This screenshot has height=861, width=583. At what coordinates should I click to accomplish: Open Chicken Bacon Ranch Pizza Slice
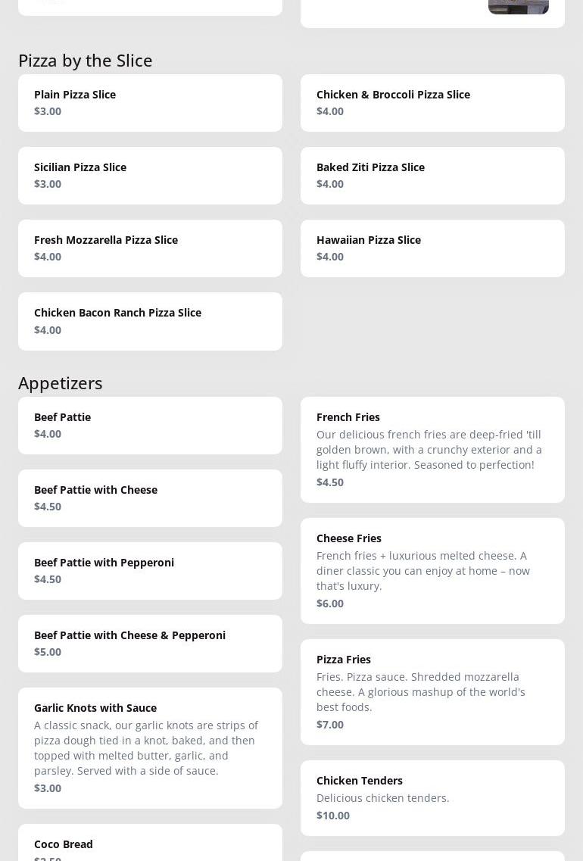click(x=150, y=321)
